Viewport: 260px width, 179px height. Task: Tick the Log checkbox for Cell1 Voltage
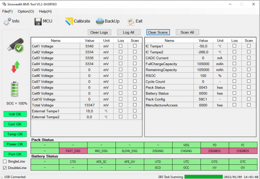pyautogui.click(x=120, y=46)
